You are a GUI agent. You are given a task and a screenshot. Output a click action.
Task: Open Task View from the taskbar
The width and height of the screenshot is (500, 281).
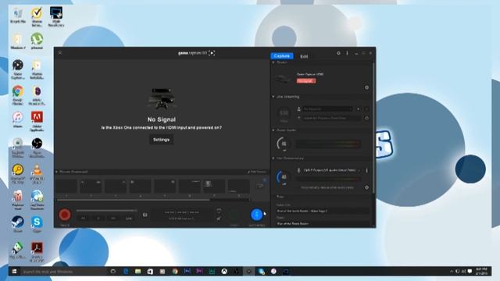(x=113, y=272)
